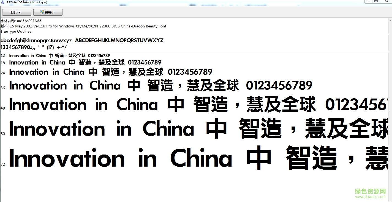Screen dimensions: 392x202
Task: Restore down the font preview window
Action: click(x=376, y=1)
